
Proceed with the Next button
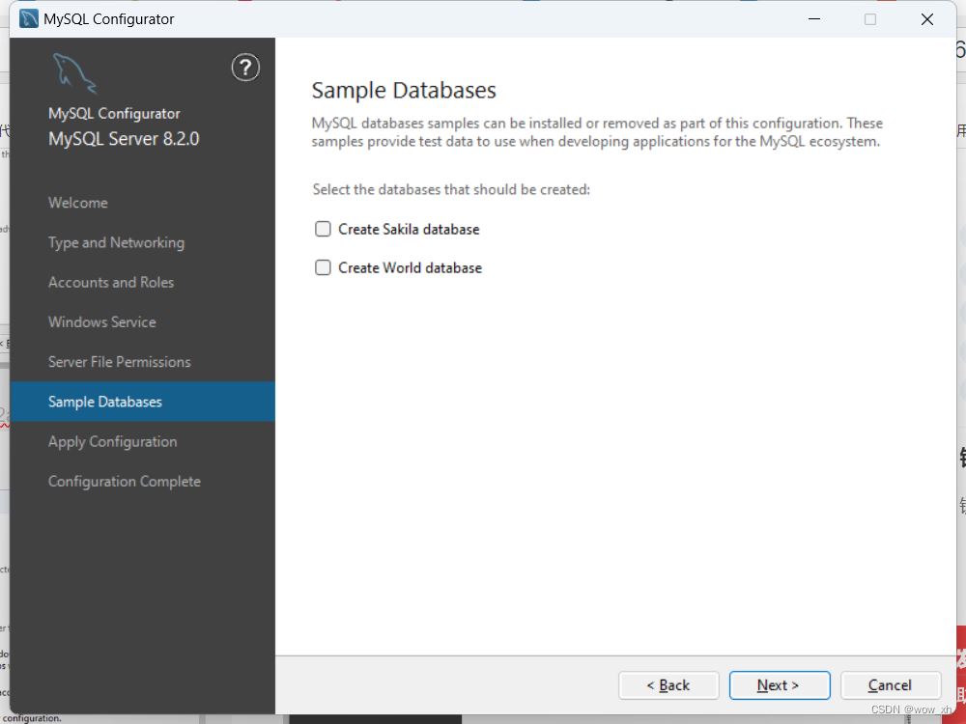click(780, 685)
